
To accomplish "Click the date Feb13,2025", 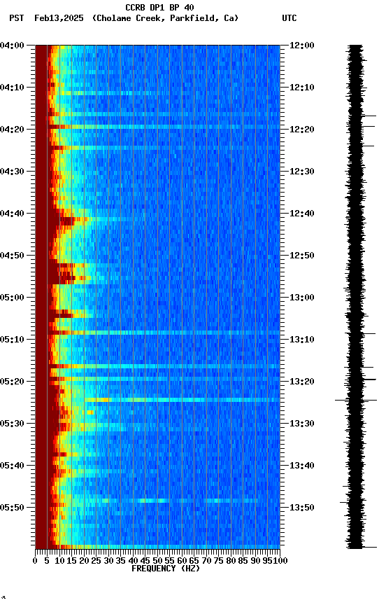I will (x=59, y=18).
